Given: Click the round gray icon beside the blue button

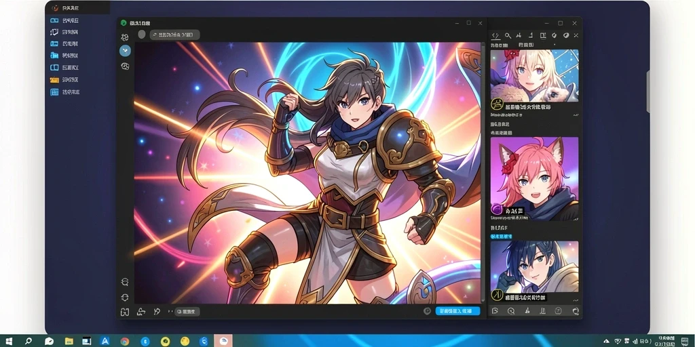Looking at the screenshot, I should [x=428, y=311].
